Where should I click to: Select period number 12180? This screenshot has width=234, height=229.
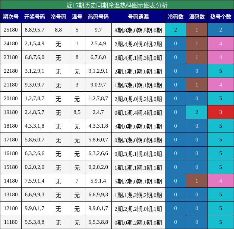point(11,208)
